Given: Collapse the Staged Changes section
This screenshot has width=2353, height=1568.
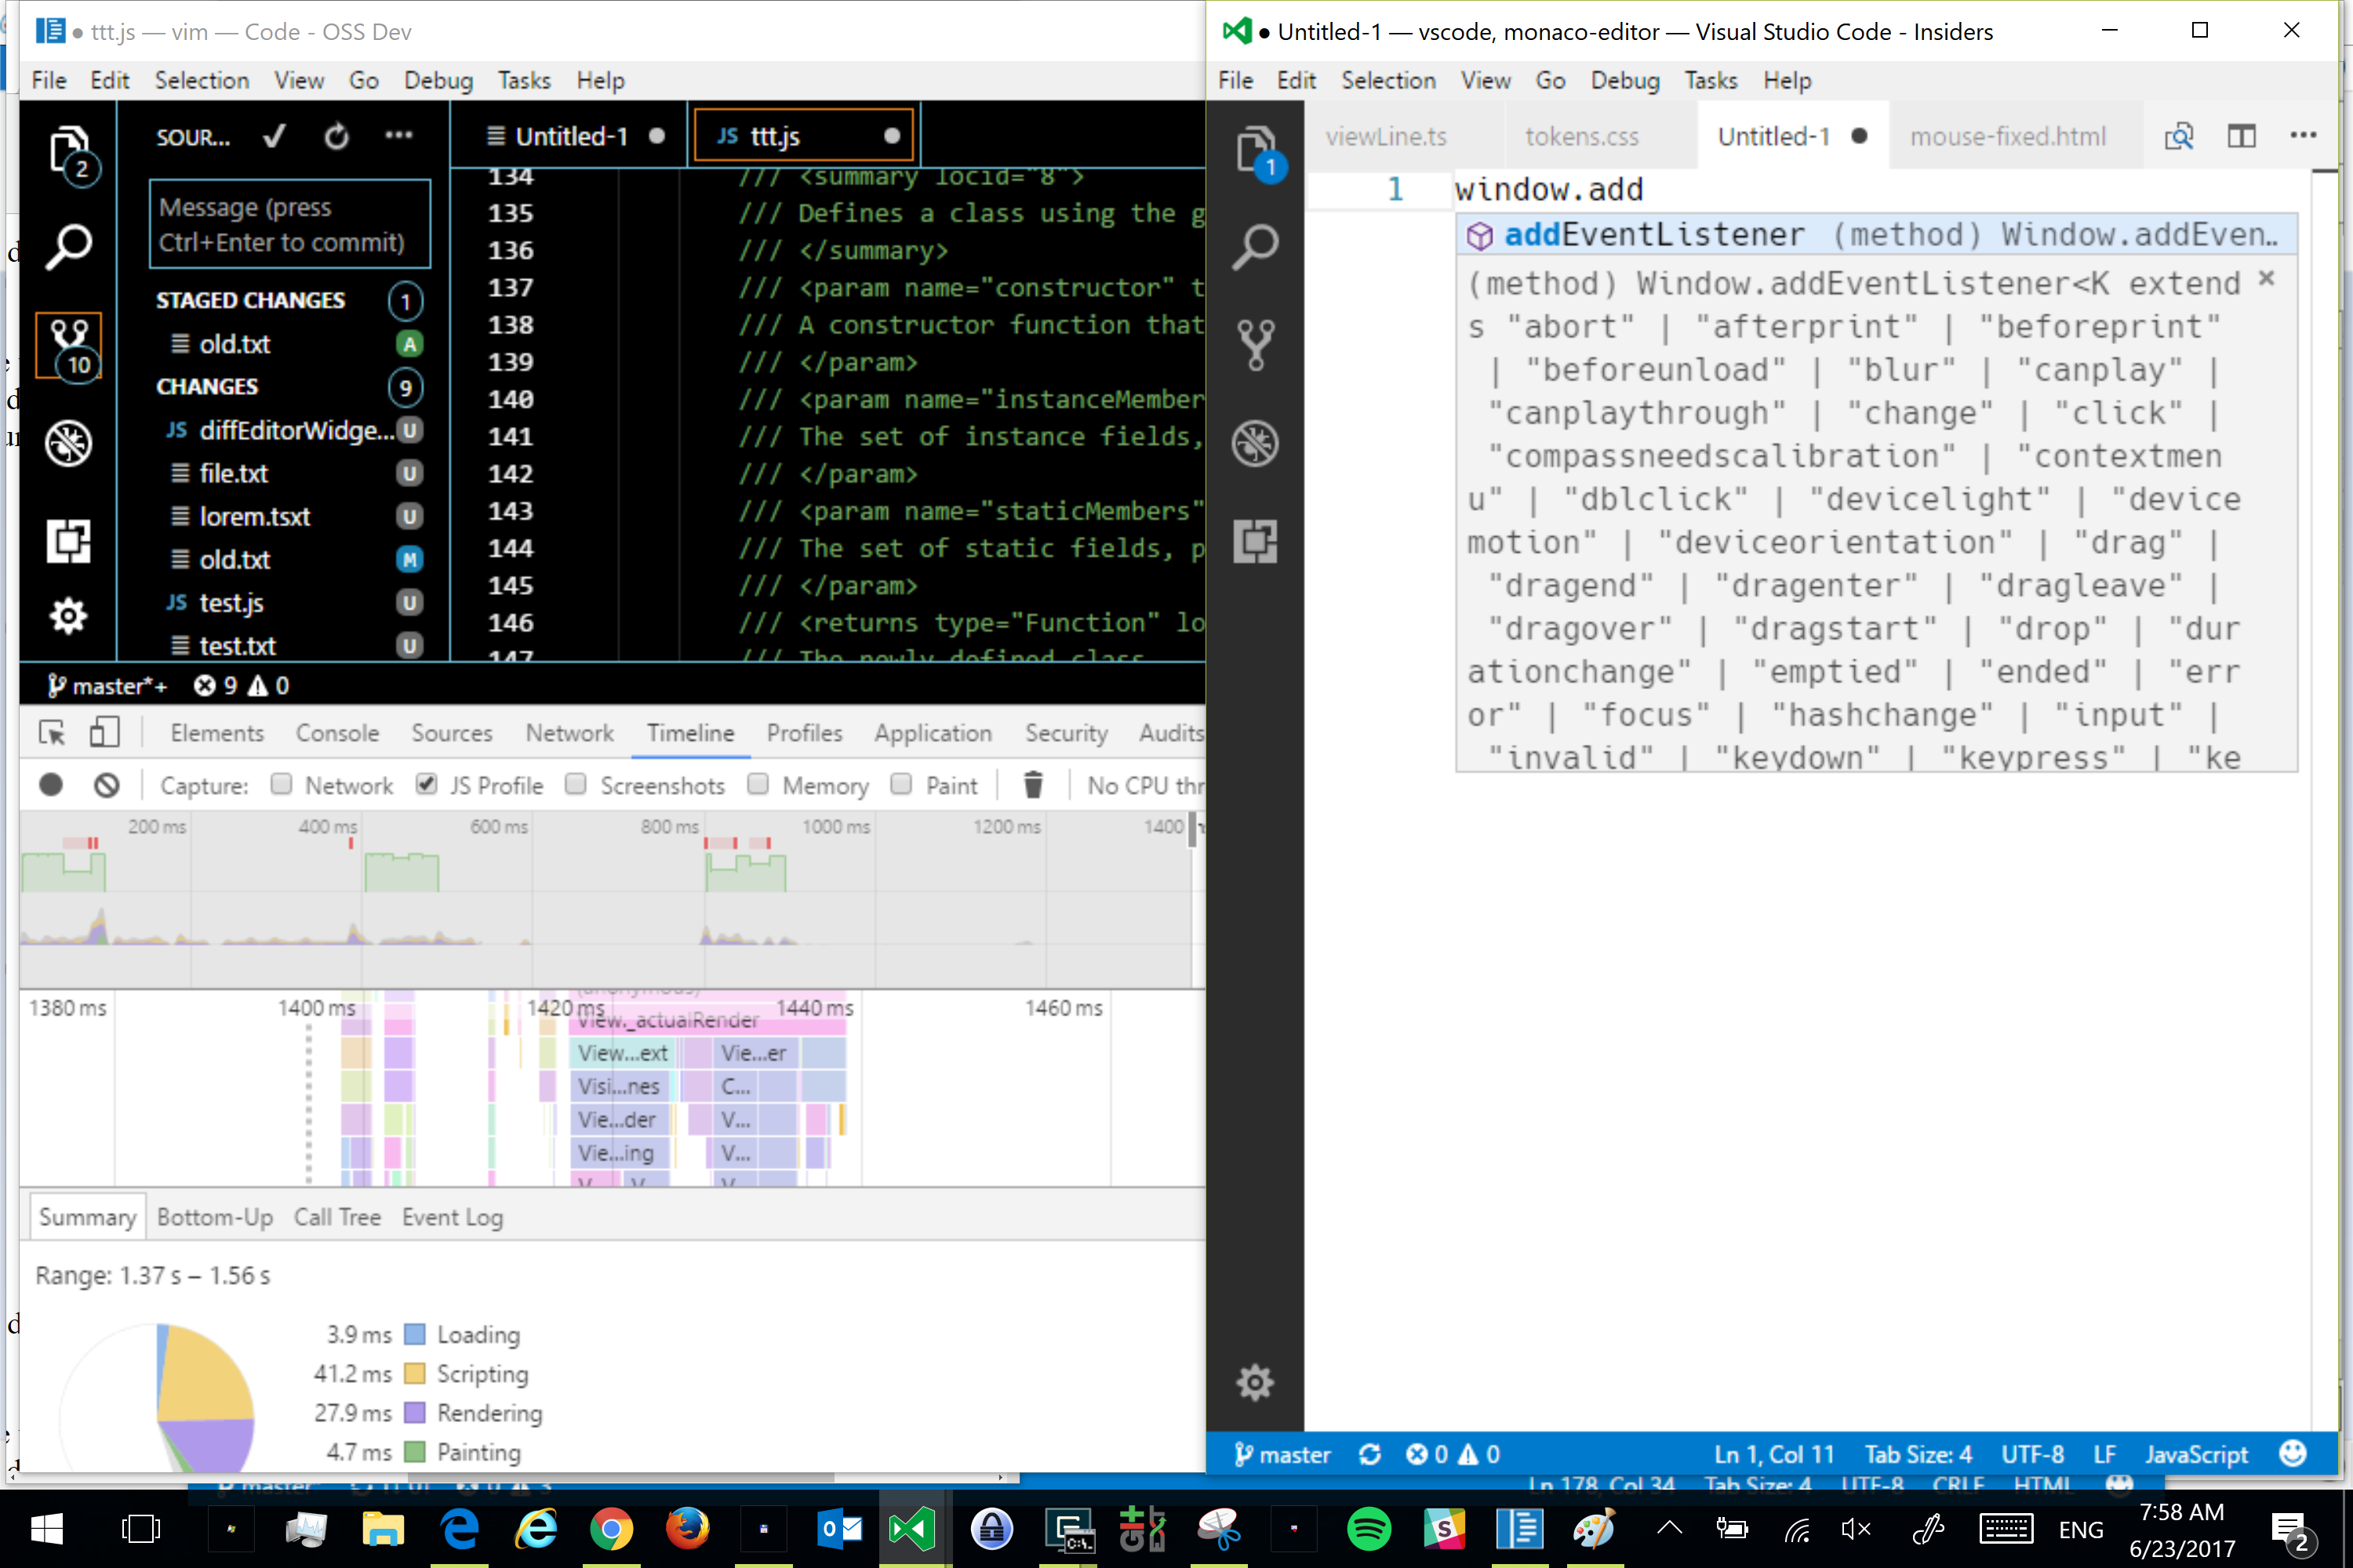Looking at the screenshot, I should 252,300.
